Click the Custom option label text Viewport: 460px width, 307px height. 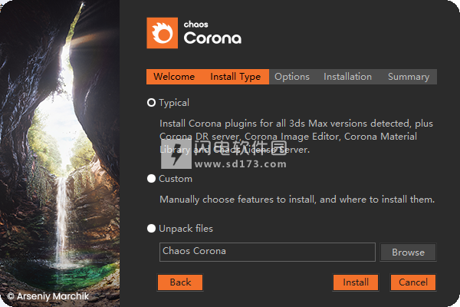(176, 179)
